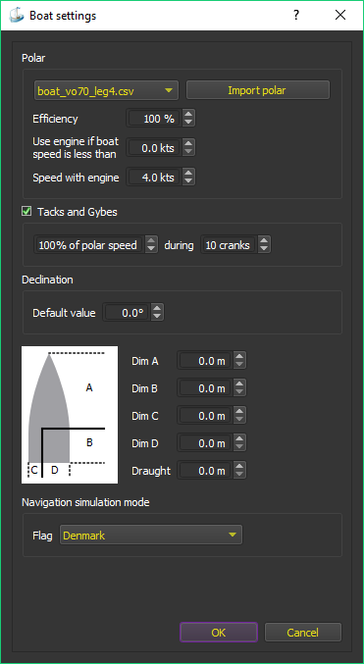Click the Dim C value field
This screenshot has height=664, width=364.
click(x=204, y=416)
